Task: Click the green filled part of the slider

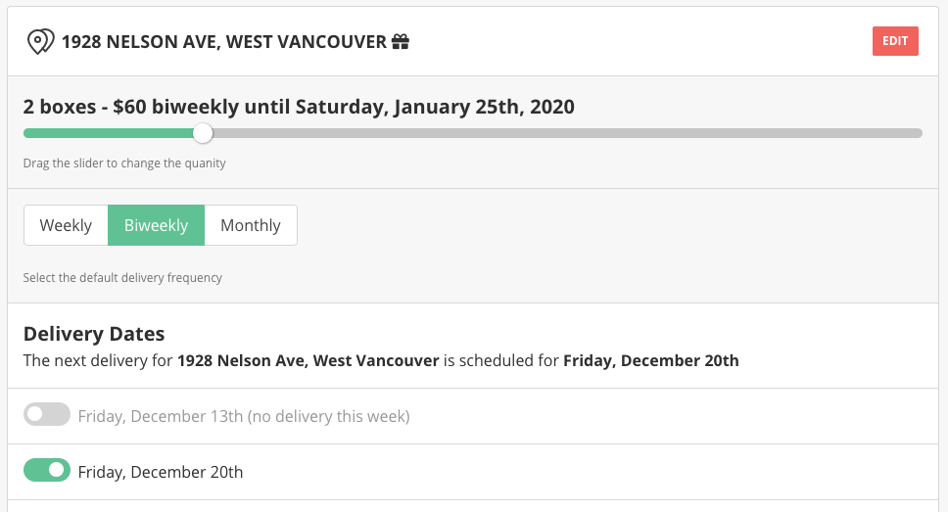Action: pyautogui.click(x=108, y=133)
